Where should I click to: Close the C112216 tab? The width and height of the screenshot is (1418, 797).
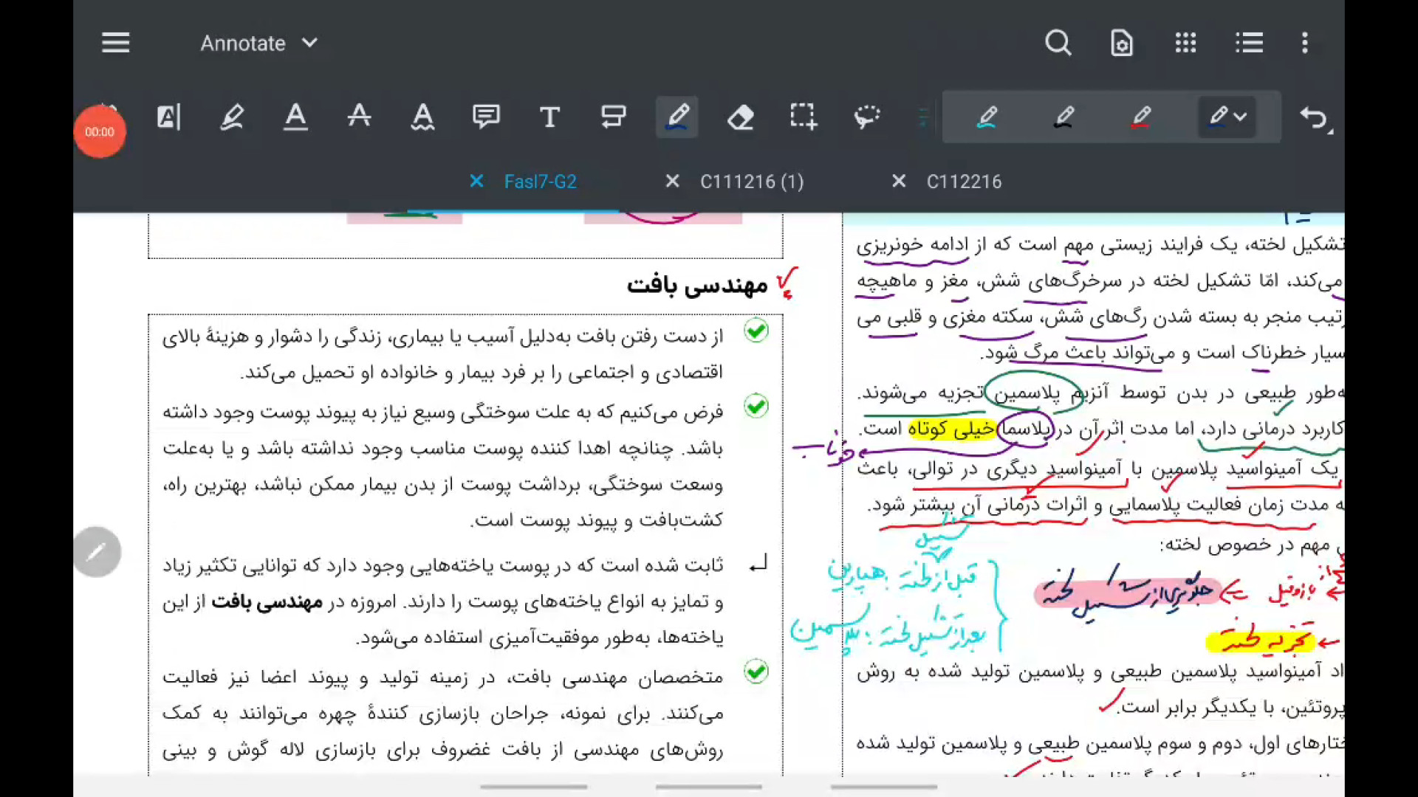click(x=898, y=181)
